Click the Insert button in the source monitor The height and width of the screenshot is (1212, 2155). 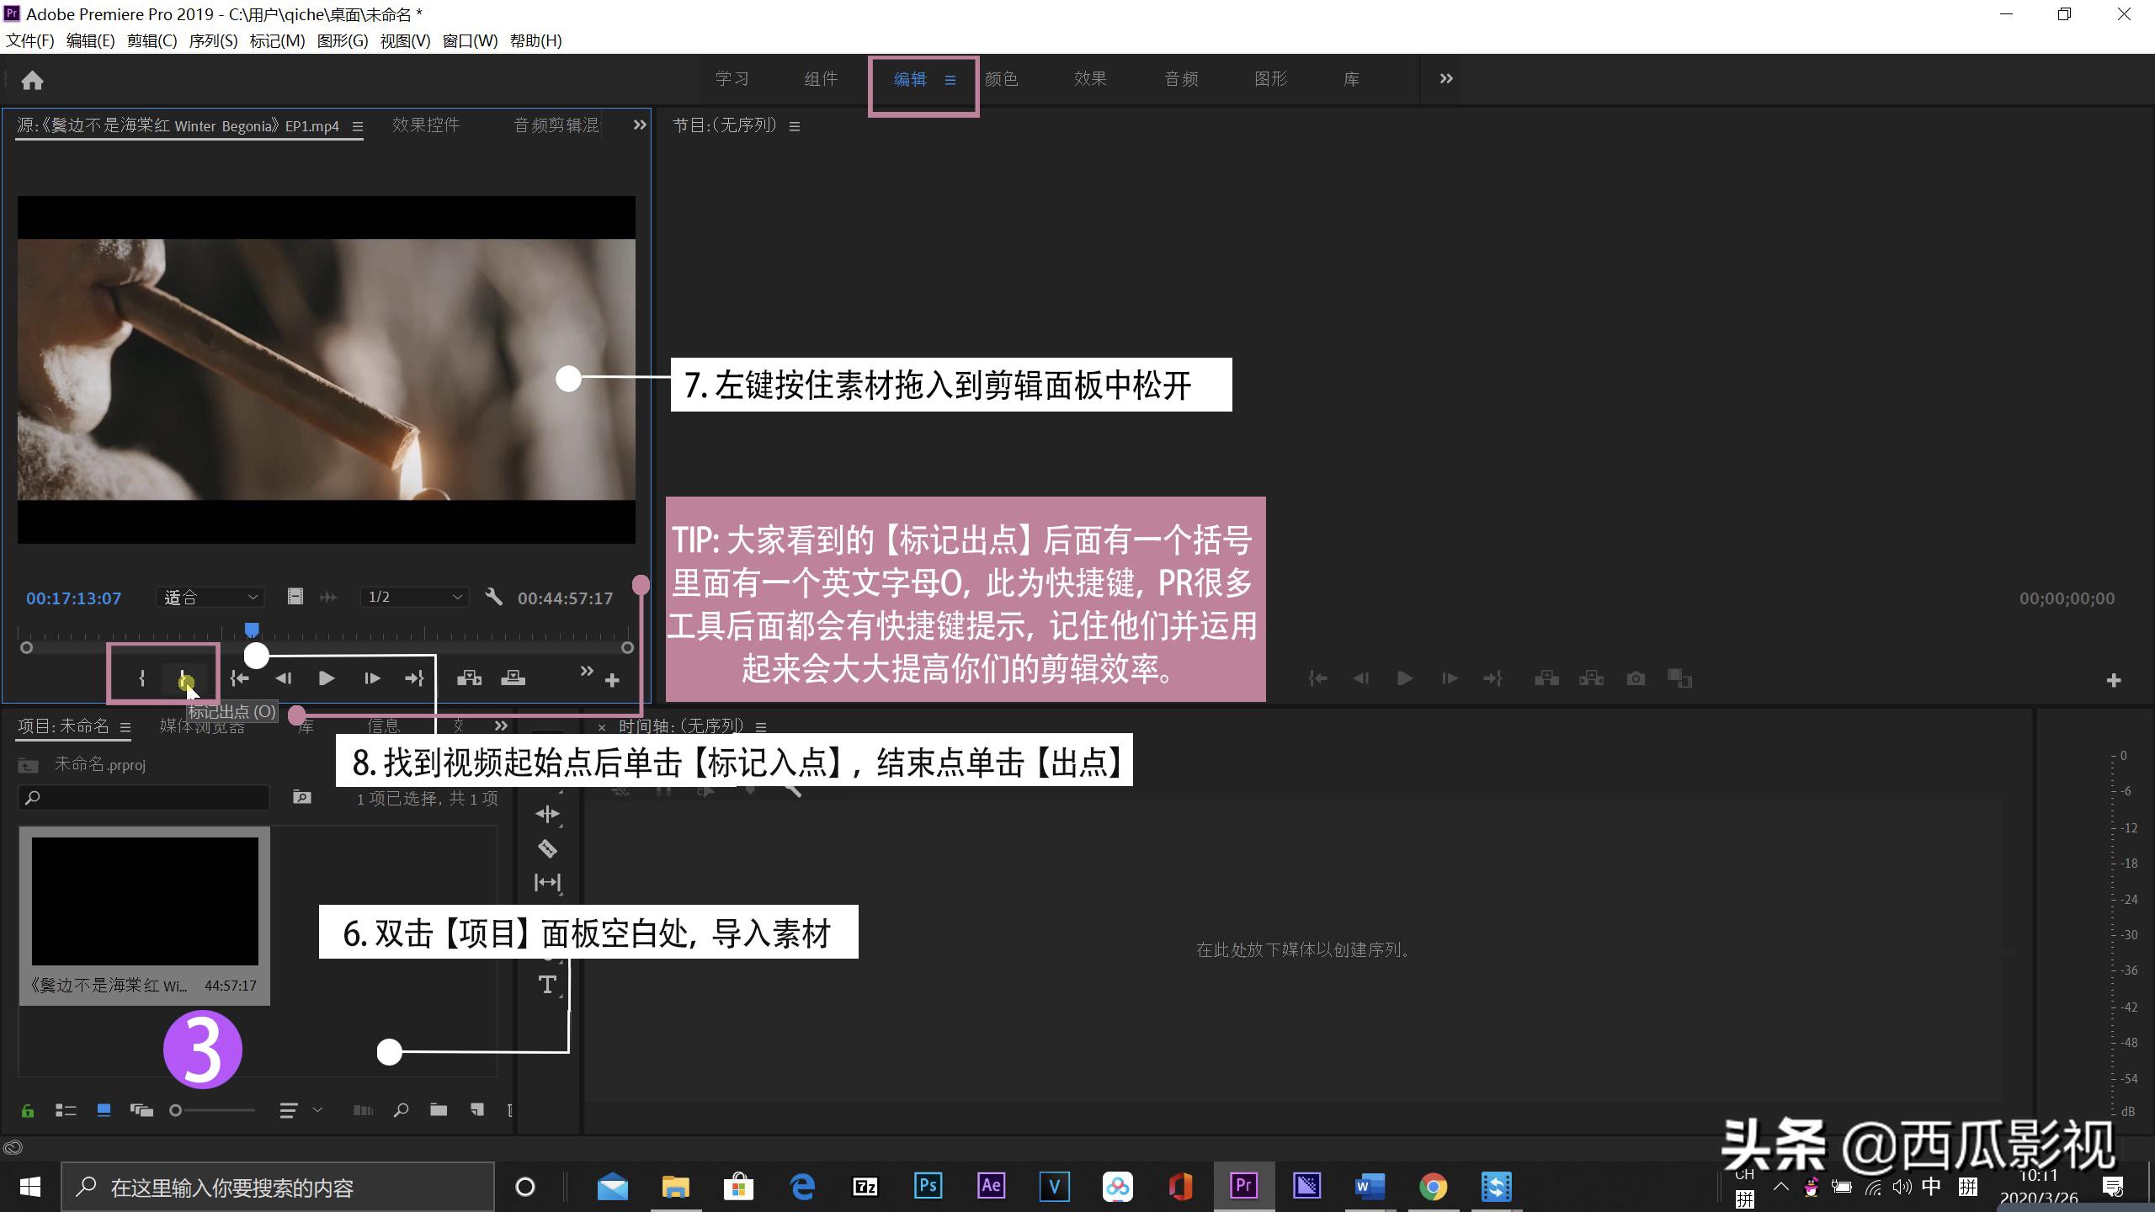[469, 678]
